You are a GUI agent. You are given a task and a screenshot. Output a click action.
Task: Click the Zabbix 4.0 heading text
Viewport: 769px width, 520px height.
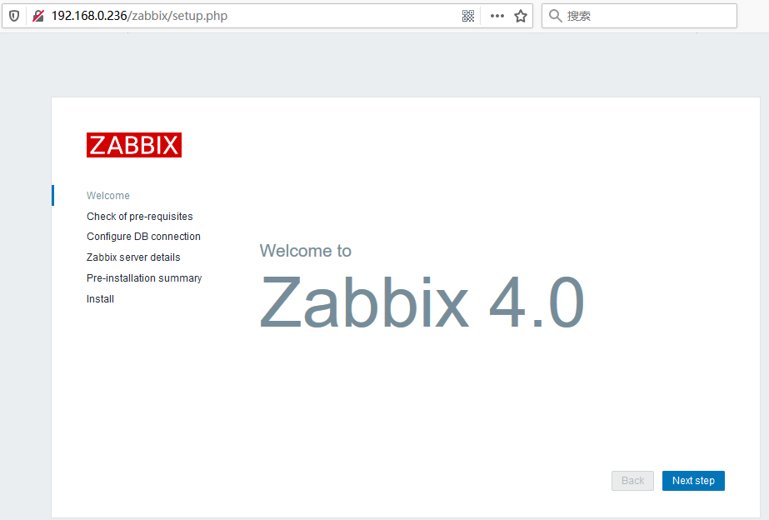pyautogui.click(x=422, y=301)
